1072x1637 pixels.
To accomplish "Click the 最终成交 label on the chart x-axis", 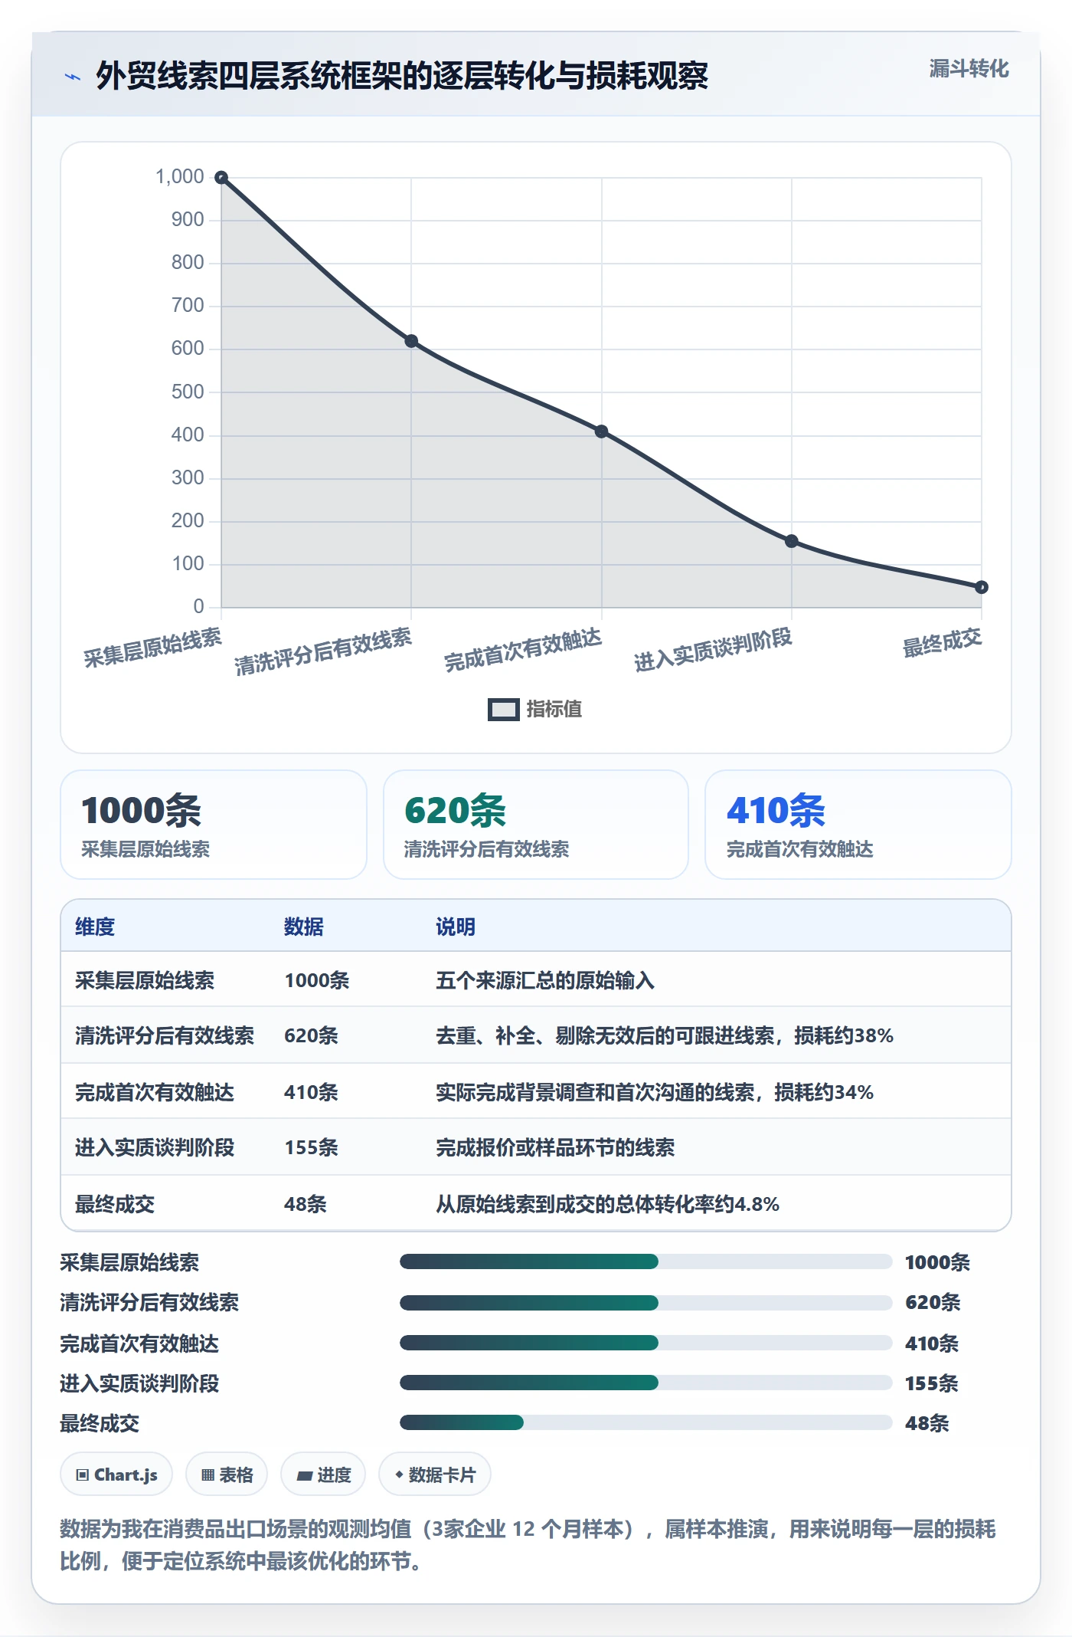I will pos(942,643).
